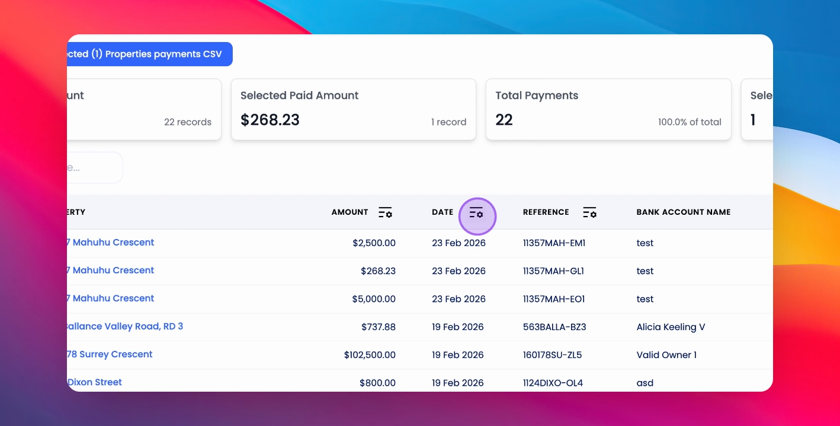Click the asd bank account name

point(645,383)
